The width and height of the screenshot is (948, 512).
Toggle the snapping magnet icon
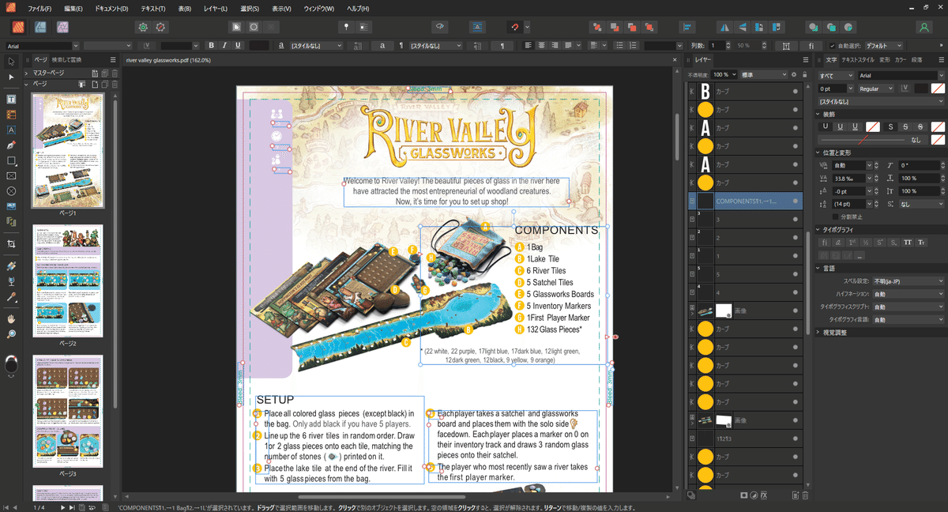[x=513, y=27]
